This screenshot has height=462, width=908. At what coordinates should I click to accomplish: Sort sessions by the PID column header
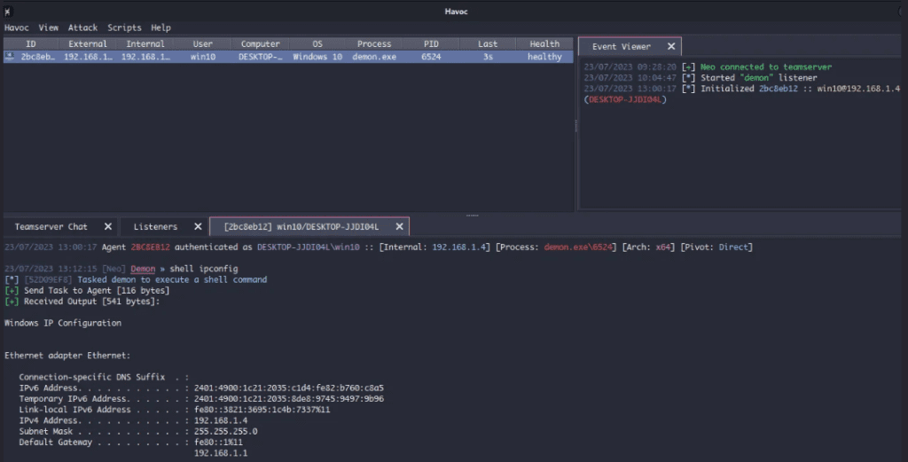(430, 43)
